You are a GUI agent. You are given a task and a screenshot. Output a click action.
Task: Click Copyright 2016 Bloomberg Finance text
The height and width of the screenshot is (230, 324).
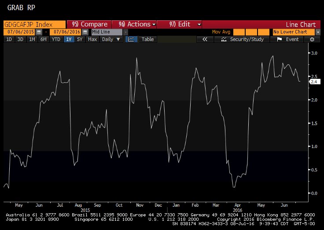pos(266,219)
